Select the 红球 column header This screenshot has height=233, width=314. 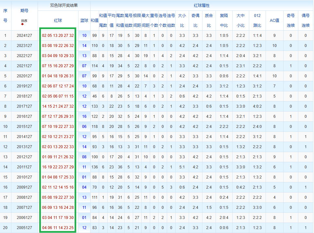point(58,20)
